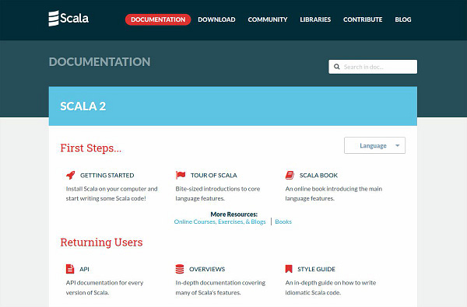Click the More Resources label
The height and width of the screenshot is (307, 467).
233,215
